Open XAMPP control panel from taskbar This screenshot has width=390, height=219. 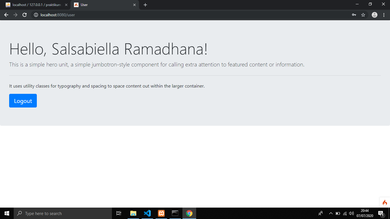click(161, 213)
